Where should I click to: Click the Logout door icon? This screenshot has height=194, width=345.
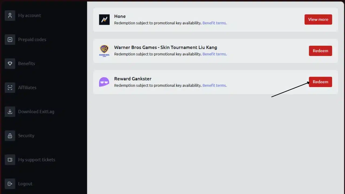coord(10,184)
